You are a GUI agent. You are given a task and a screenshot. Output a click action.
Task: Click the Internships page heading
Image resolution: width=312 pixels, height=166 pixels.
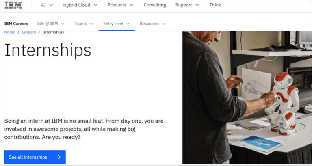point(48,50)
